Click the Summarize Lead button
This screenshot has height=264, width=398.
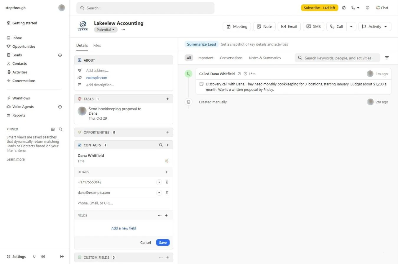click(x=202, y=44)
